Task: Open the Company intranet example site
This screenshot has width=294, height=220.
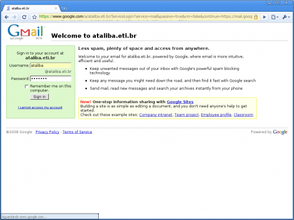Action: pyautogui.click(x=156, y=115)
